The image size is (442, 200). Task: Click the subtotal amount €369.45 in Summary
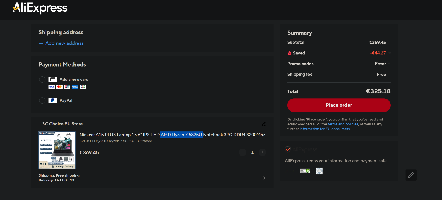click(x=378, y=43)
